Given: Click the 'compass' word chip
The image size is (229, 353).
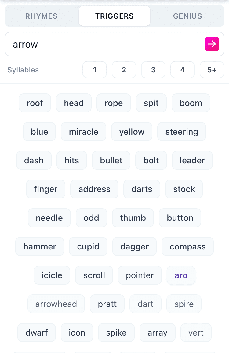Looking at the screenshot, I should pos(187,246).
